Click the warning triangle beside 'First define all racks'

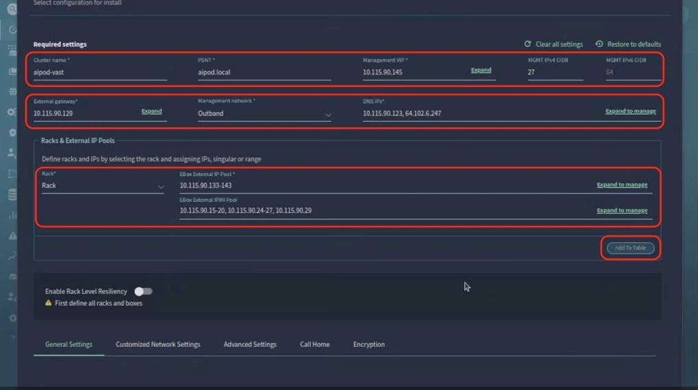click(x=48, y=303)
